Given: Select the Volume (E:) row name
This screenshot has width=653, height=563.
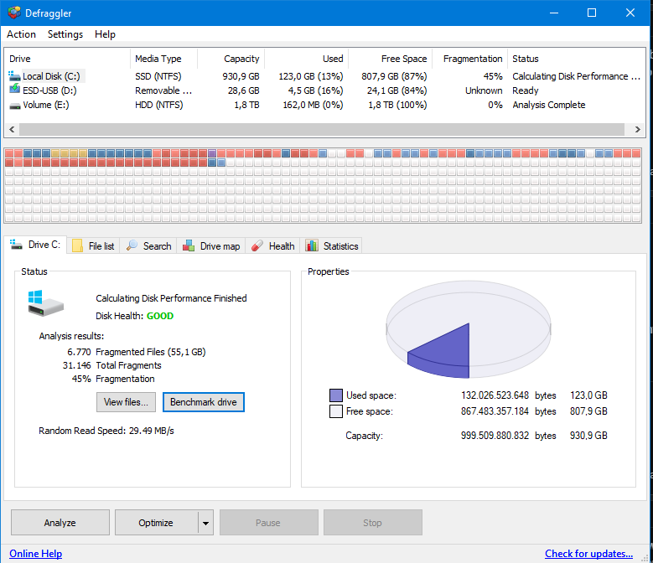Looking at the screenshot, I should [46, 105].
